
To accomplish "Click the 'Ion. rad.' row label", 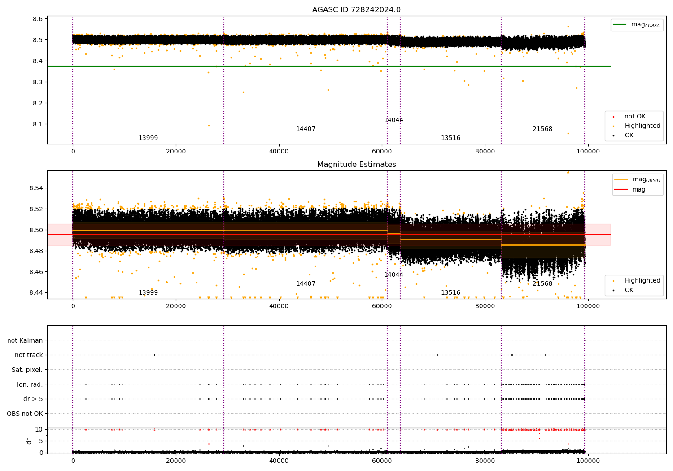I will pos(30,384).
